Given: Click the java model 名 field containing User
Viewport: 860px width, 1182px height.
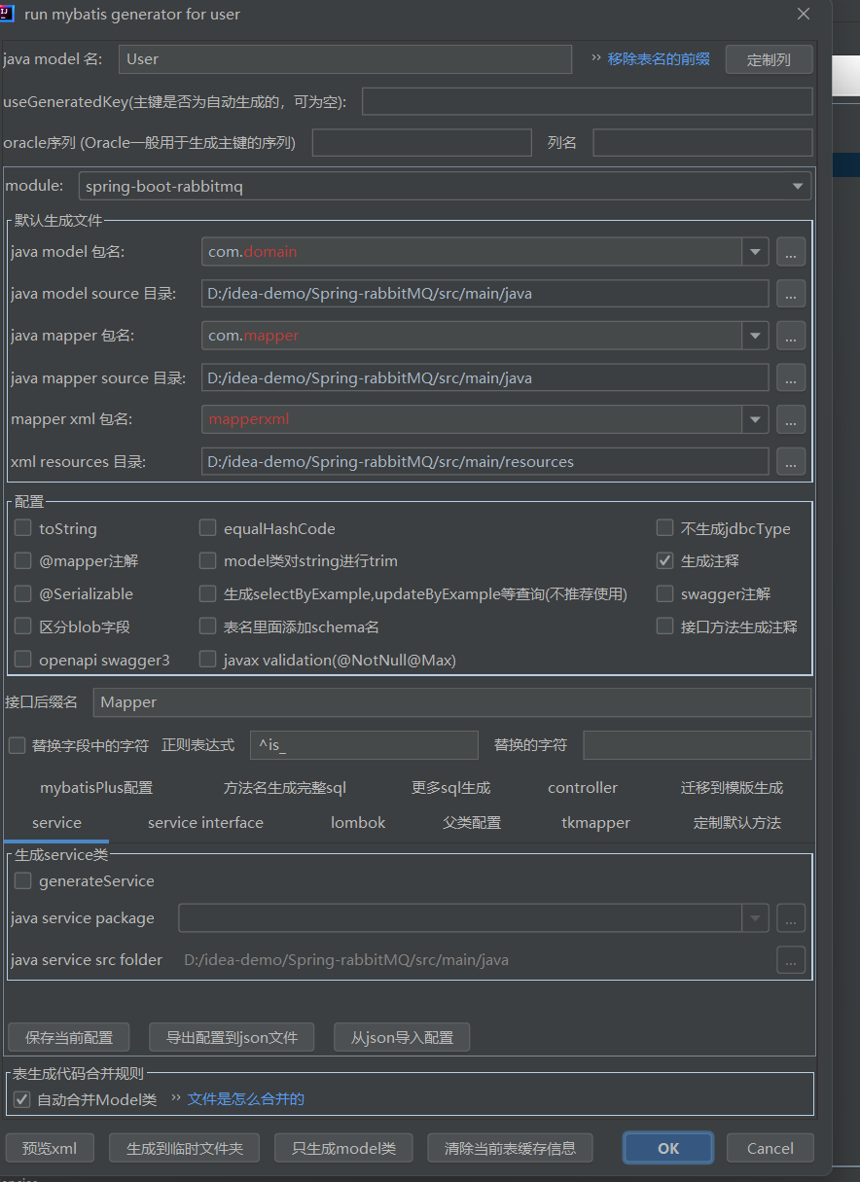Looking at the screenshot, I should [345, 59].
